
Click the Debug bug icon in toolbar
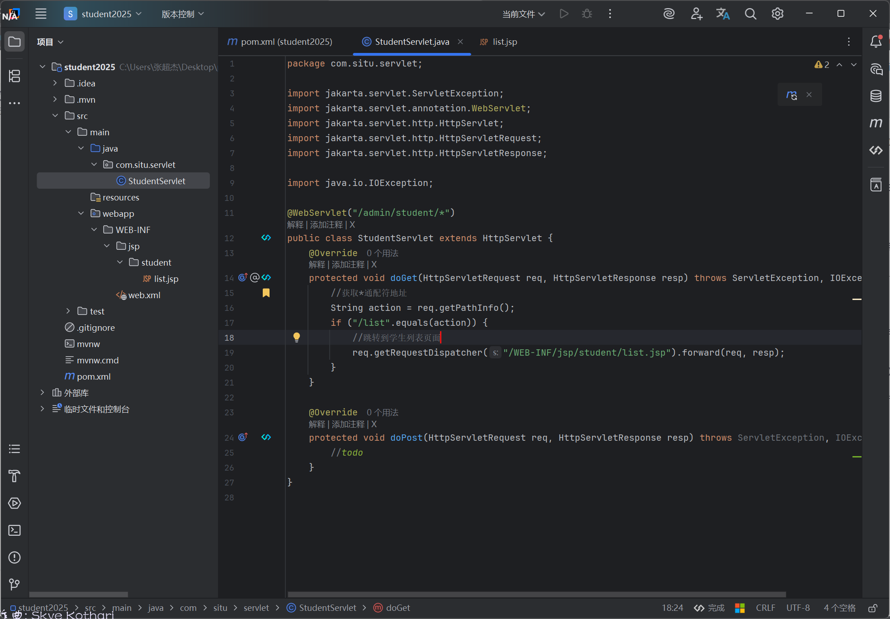pos(587,14)
